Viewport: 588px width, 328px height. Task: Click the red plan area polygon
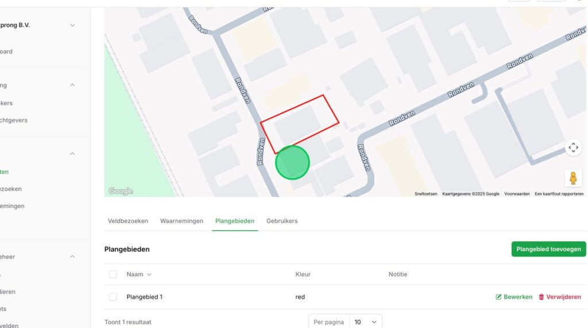[x=300, y=123]
